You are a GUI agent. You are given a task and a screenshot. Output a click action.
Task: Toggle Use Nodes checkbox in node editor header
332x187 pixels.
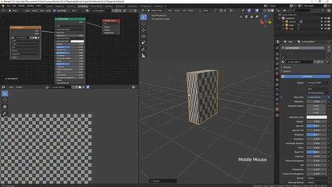(54, 10)
